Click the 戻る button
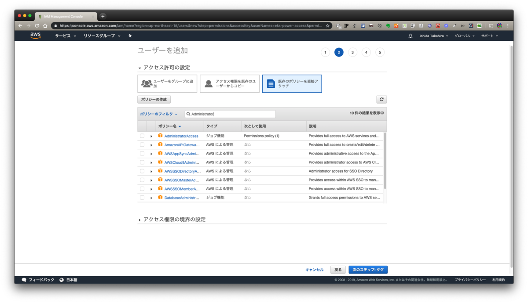The width and height of the screenshot is (528, 303). tap(337, 270)
